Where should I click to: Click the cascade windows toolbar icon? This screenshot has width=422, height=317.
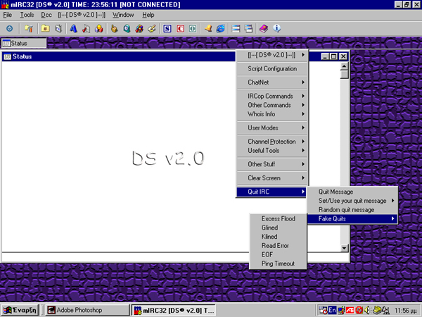248,28
